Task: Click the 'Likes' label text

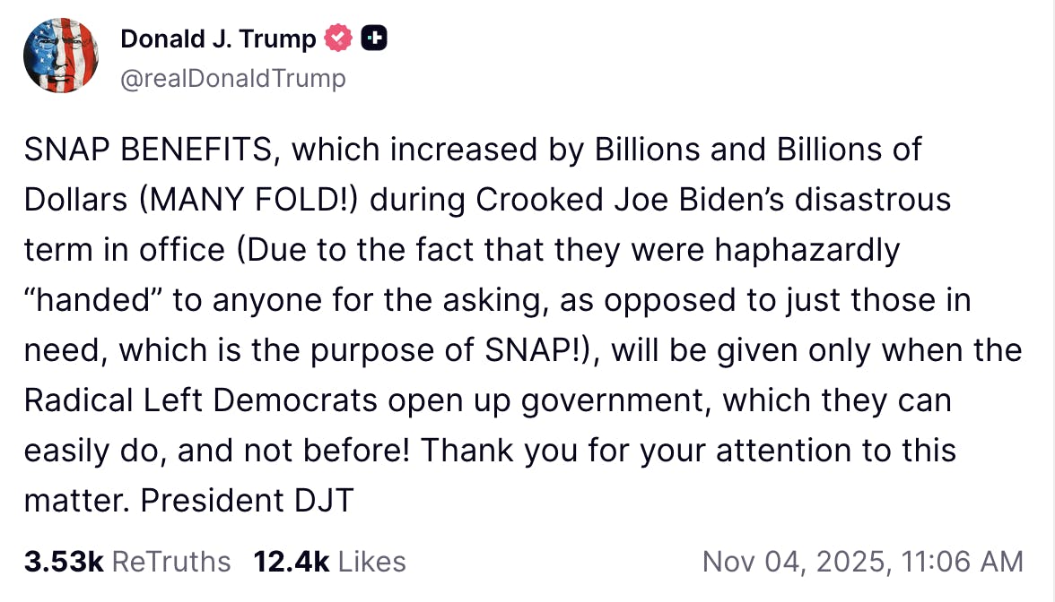Action: click(x=371, y=562)
